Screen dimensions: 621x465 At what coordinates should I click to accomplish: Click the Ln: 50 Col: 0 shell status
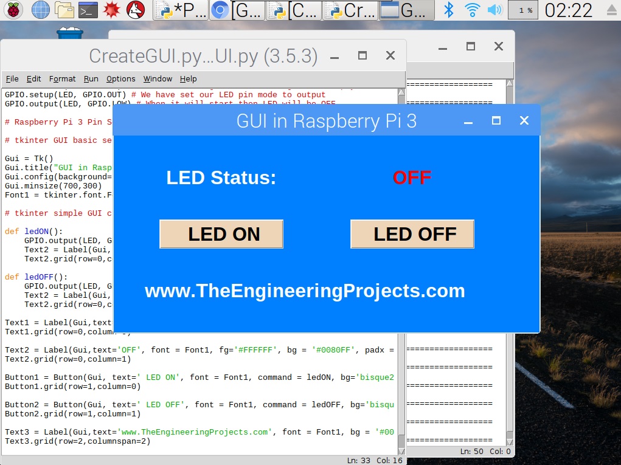coord(485,451)
